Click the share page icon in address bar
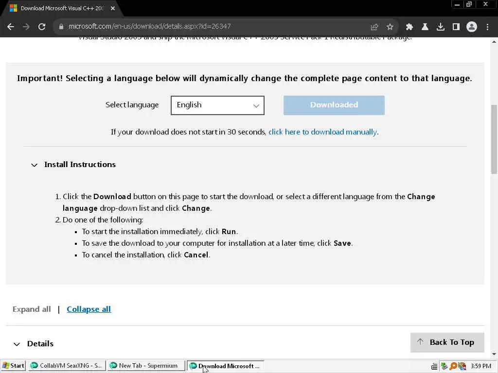 [374, 27]
